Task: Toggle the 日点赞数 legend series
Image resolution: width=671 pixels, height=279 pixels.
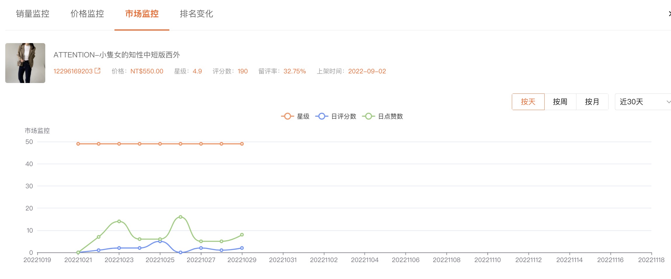Action: point(383,116)
